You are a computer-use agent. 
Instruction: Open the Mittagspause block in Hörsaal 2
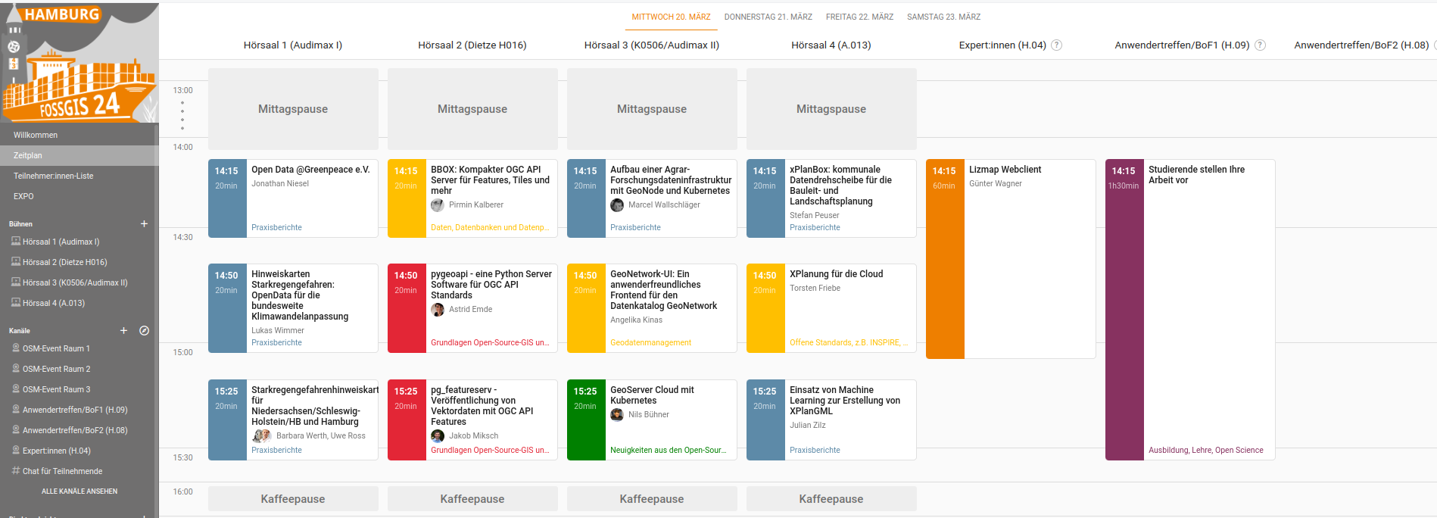point(472,109)
